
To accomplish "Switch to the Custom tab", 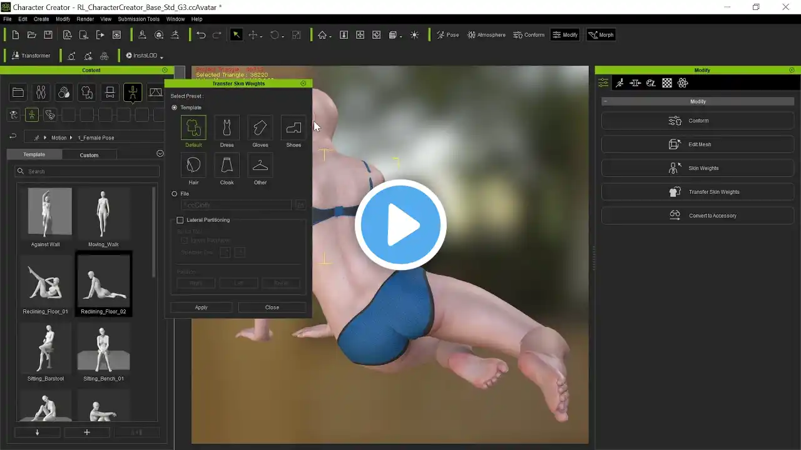I will pos(89,155).
